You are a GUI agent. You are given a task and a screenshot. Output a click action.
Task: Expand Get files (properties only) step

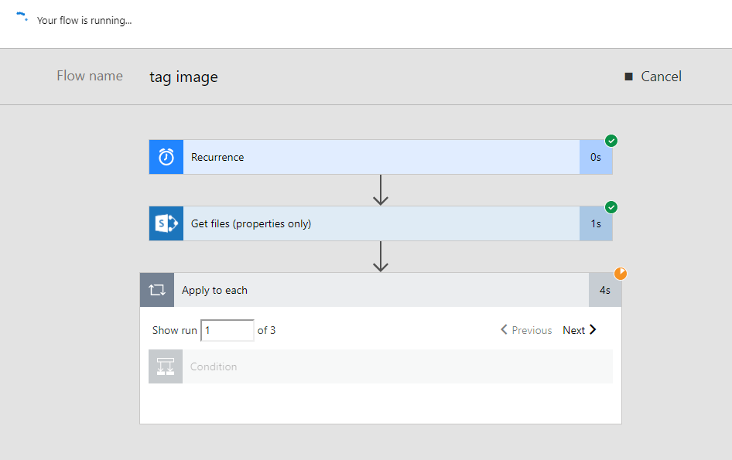point(379,223)
